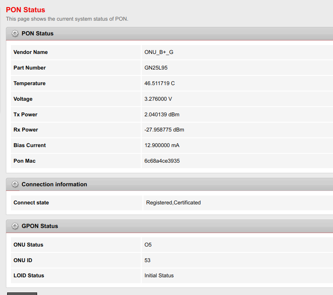Click the Temperature label
The height and width of the screenshot is (295, 333).
30,83
